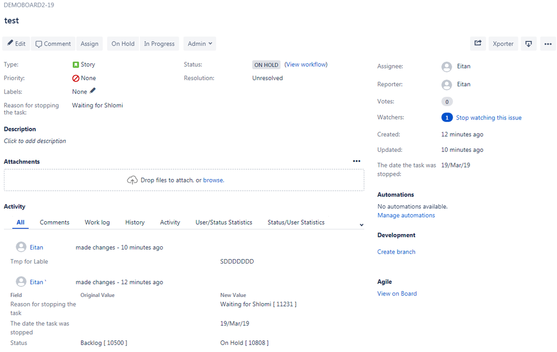
Task: Click the DEMOBOARD2-19 issue key
Action: 29,5
